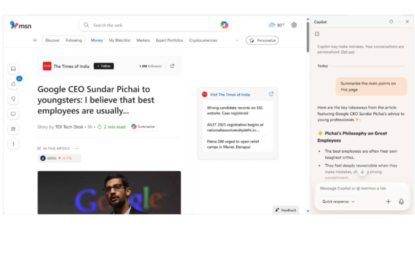Share the article via the share icon

(13, 129)
